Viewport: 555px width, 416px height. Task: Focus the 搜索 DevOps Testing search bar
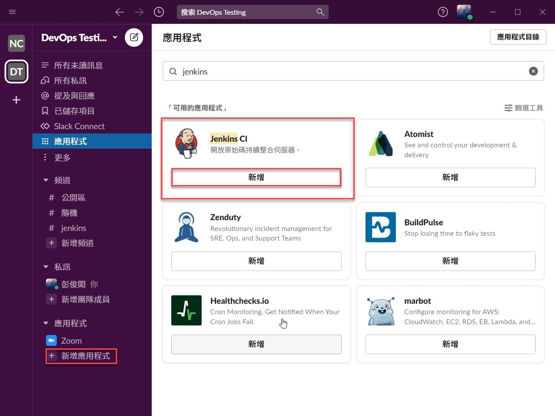click(x=253, y=12)
